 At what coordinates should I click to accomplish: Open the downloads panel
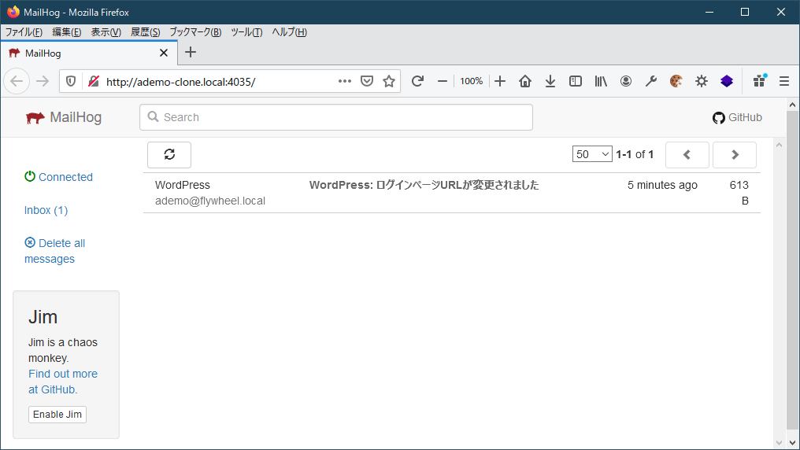(x=550, y=81)
